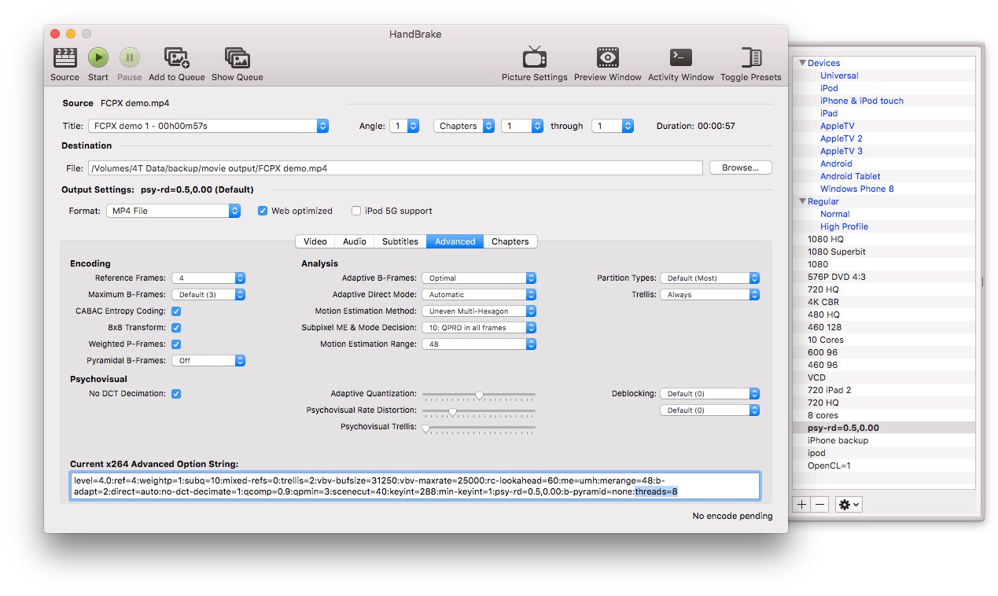998x596 pixels.
Task: Collapse the Devices preset group
Action: coord(803,63)
